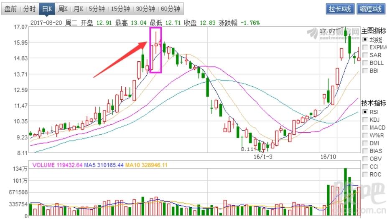387x219 pixels.
Task: Click the 10.35 price axis label
Action: (21, 121)
